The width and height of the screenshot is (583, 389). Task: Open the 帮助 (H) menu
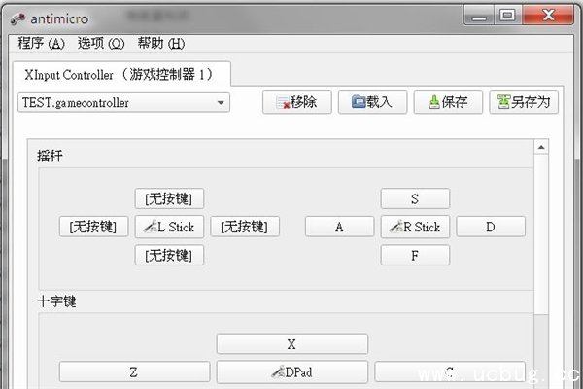point(160,44)
